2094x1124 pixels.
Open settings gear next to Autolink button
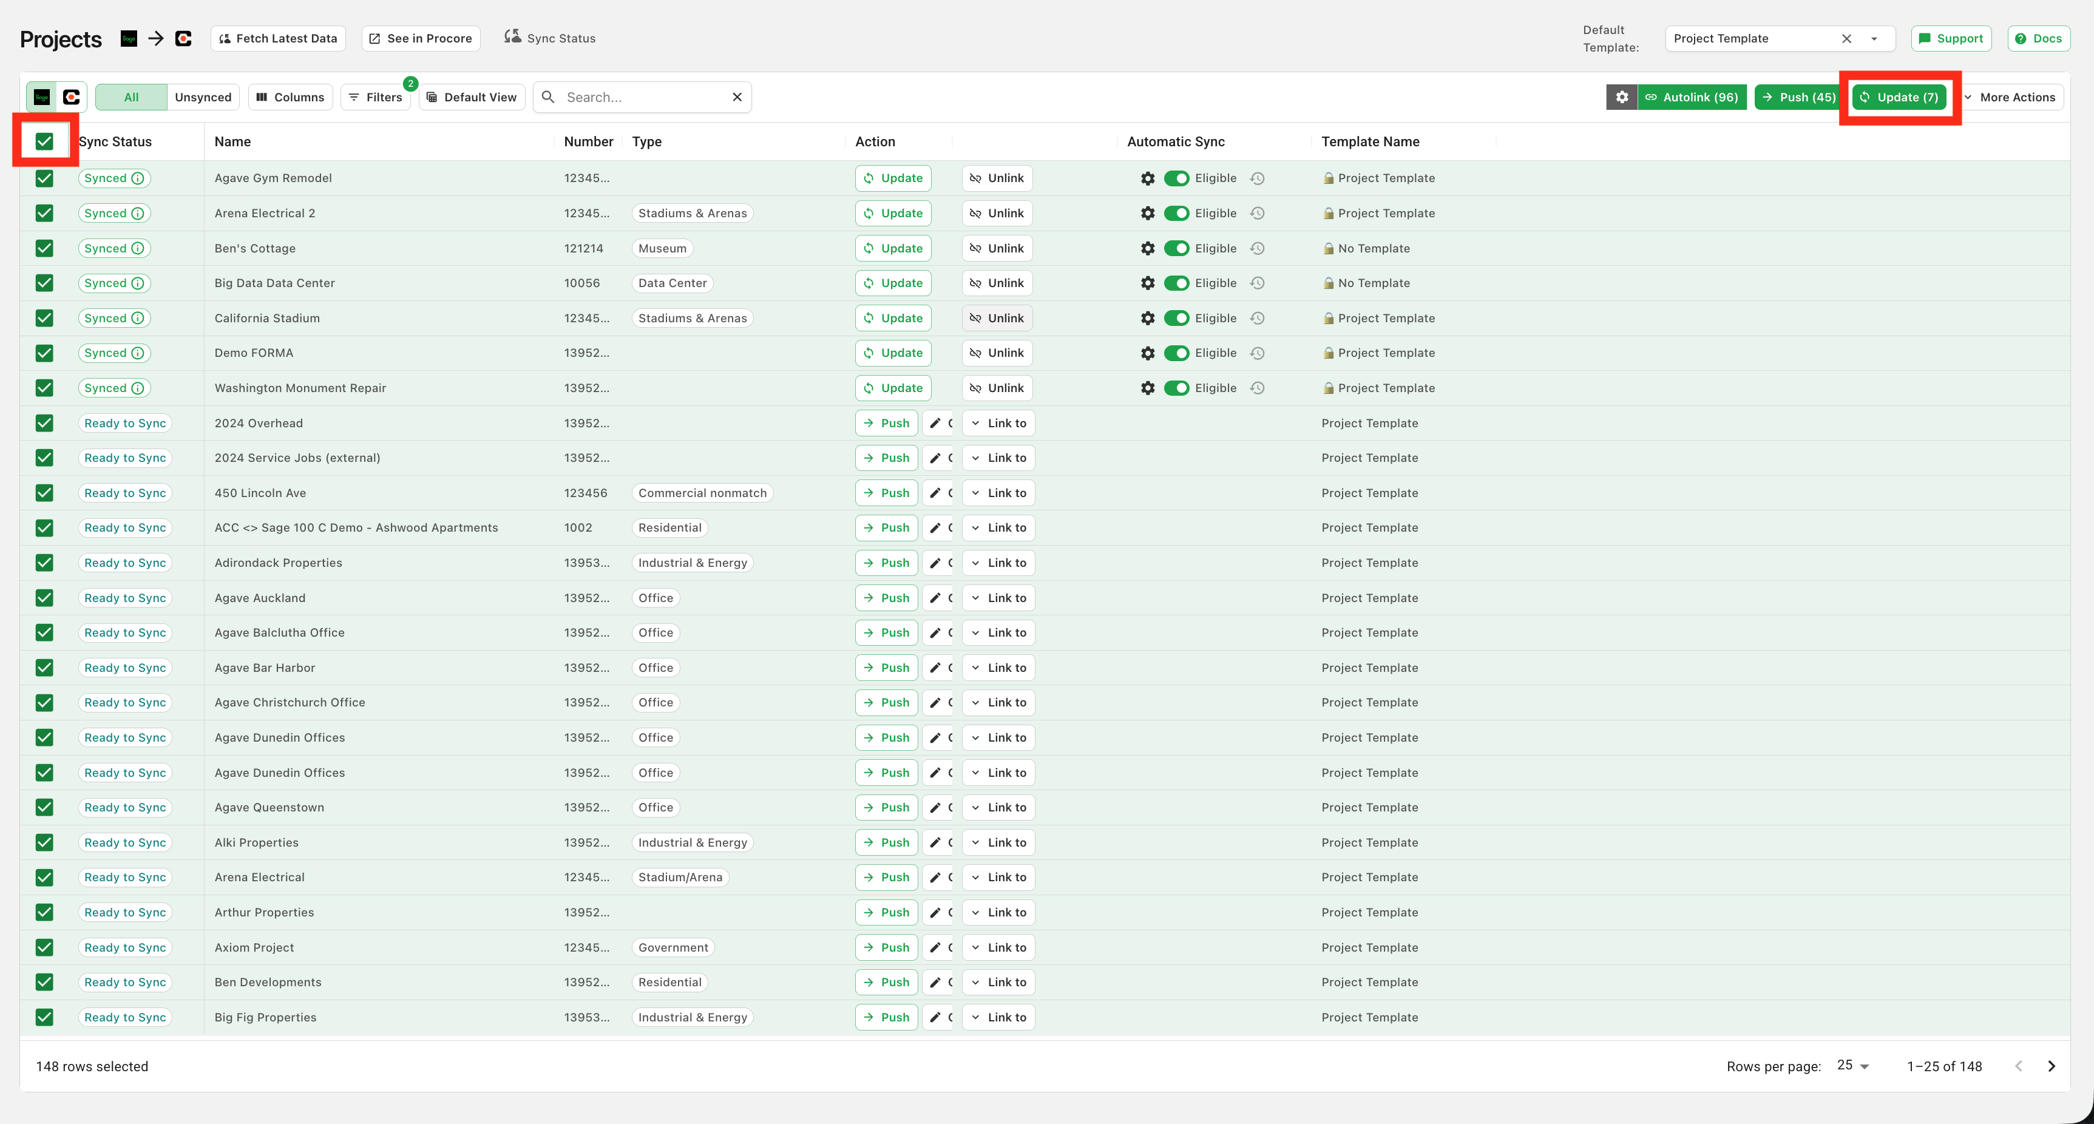point(1622,98)
